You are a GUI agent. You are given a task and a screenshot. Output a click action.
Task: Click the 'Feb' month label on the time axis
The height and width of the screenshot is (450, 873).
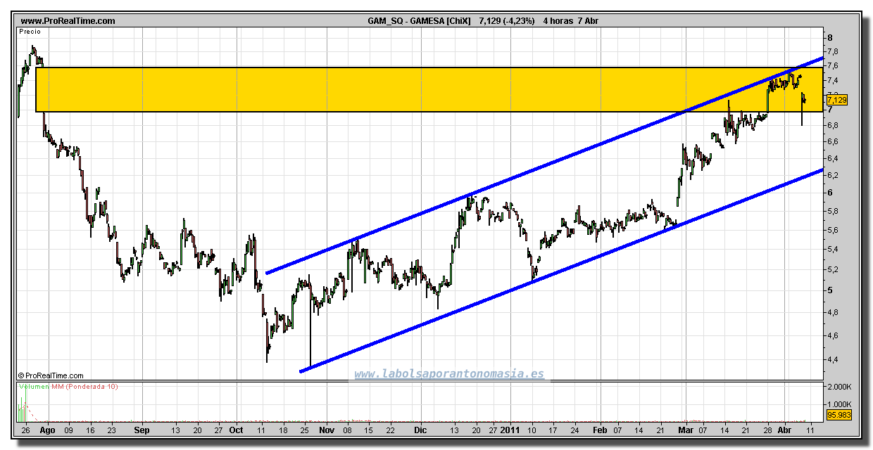(600, 430)
